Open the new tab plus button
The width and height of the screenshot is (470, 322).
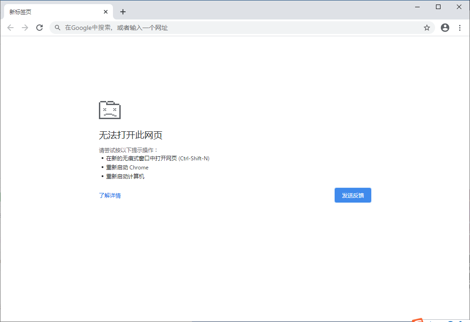pyautogui.click(x=122, y=12)
